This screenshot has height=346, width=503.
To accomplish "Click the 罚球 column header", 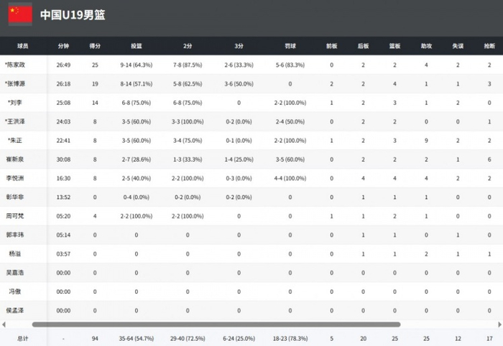I will pyautogui.click(x=290, y=46).
